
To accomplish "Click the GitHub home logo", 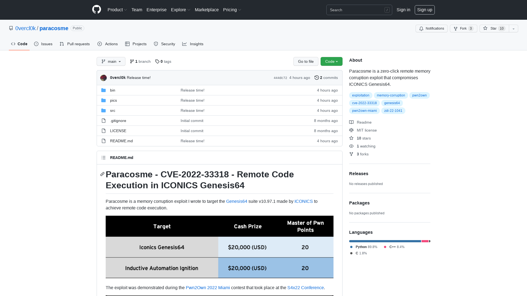I will [x=96, y=10].
